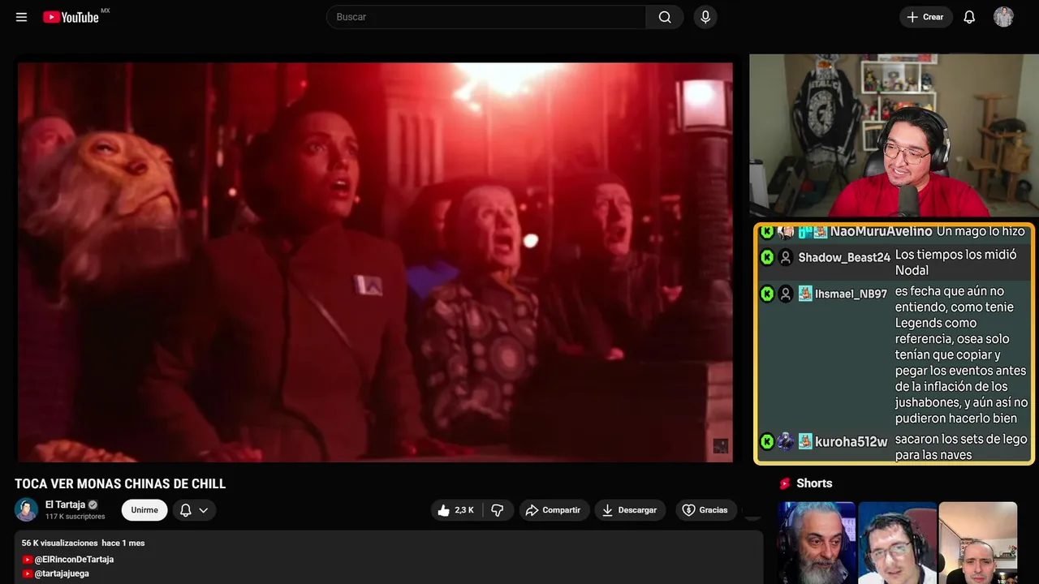
Task: Open the middle Shorts thumbnail with headset man
Action: [897, 543]
